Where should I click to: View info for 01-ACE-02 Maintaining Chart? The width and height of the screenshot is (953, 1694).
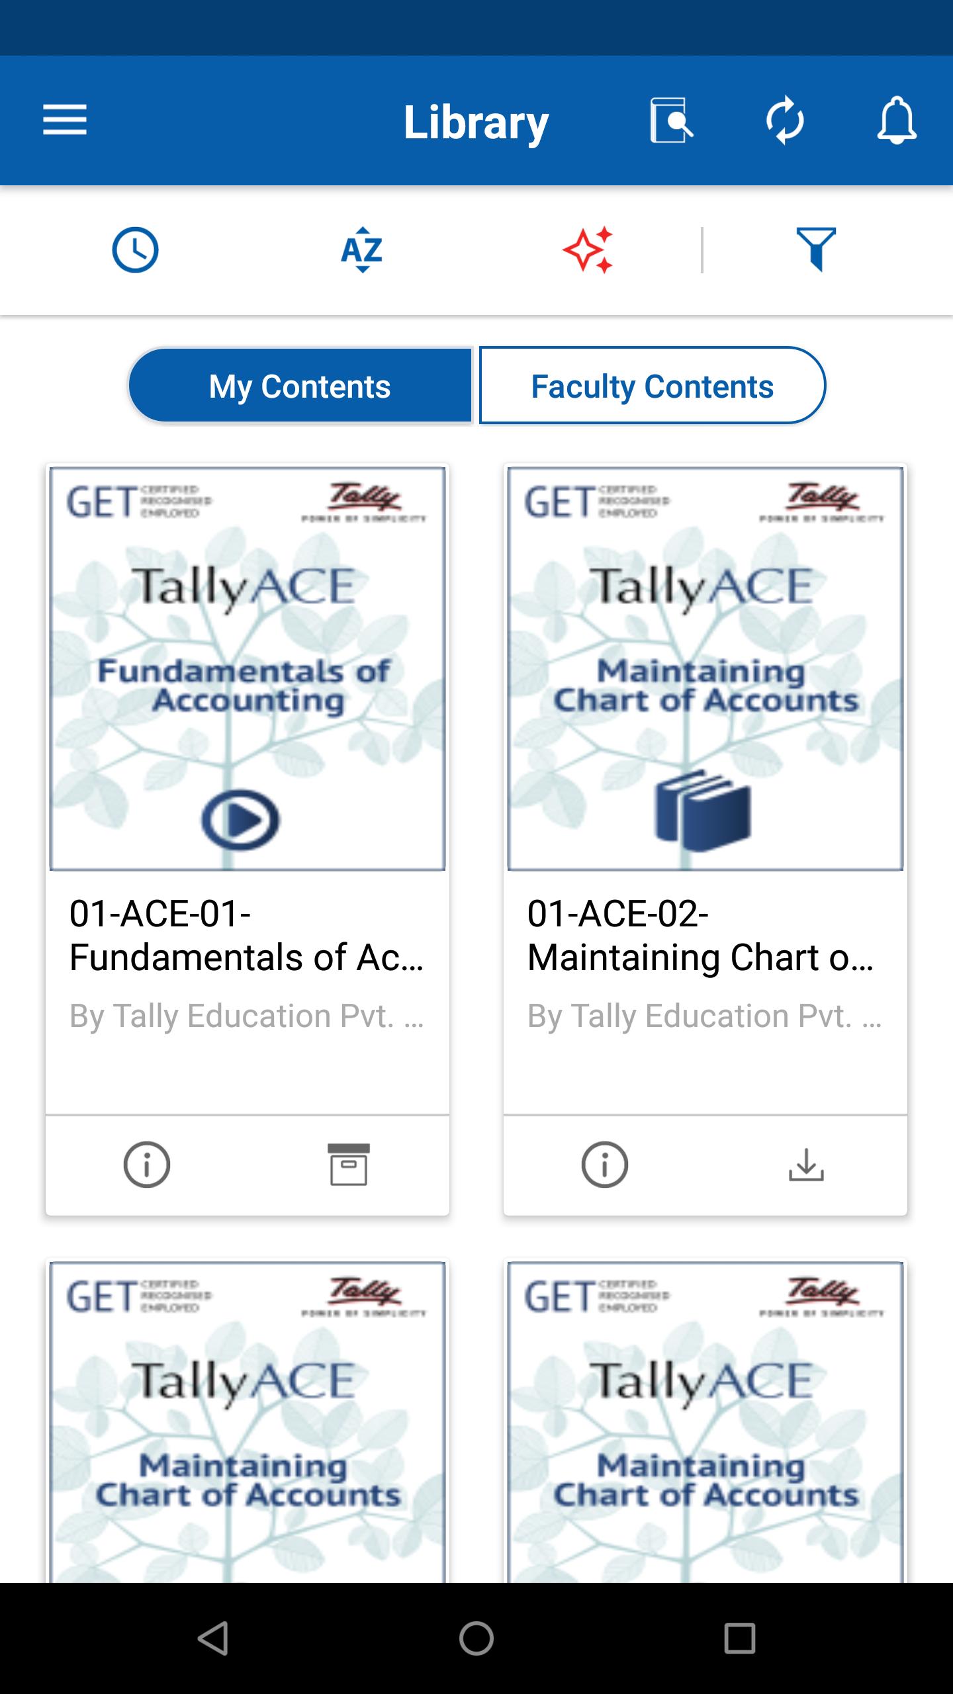(605, 1165)
